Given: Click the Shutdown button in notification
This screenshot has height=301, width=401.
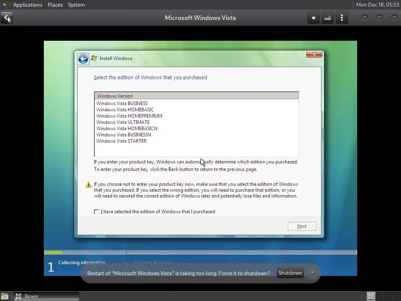Looking at the screenshot, I should point(290,273).
